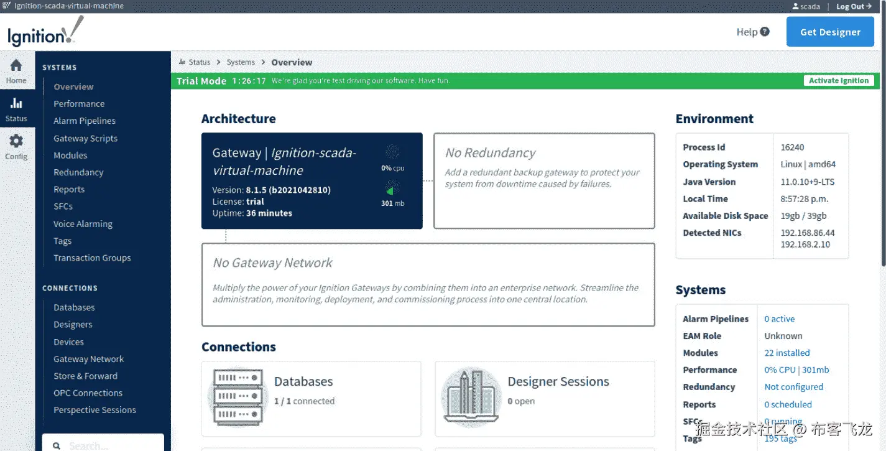This screenshot has height=451, width=886.
Task: Click the EAM Role Unknown value
Action: pos(783,336)
